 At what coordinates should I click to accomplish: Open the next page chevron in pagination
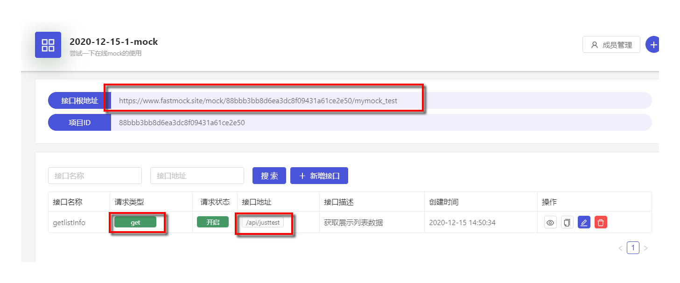coord(645,248)
